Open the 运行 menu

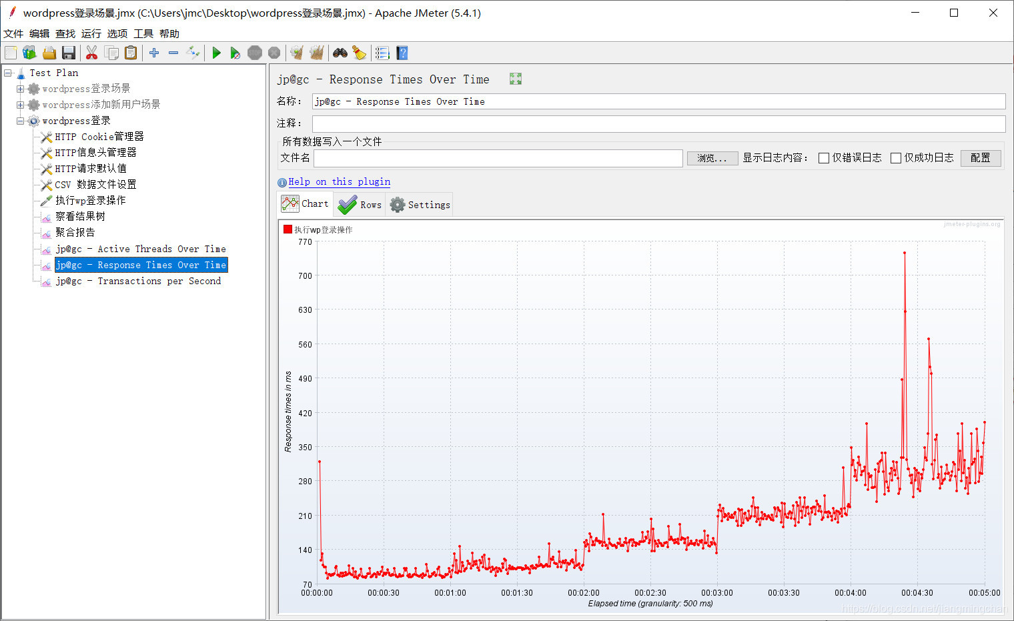[91, 33]
